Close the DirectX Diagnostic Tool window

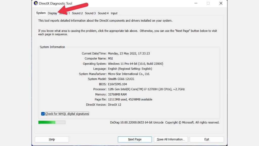221,3
